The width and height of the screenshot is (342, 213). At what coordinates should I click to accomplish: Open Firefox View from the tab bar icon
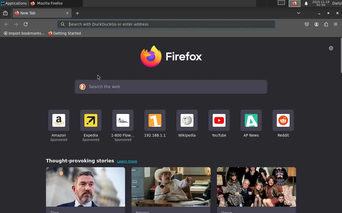[5, 13]
